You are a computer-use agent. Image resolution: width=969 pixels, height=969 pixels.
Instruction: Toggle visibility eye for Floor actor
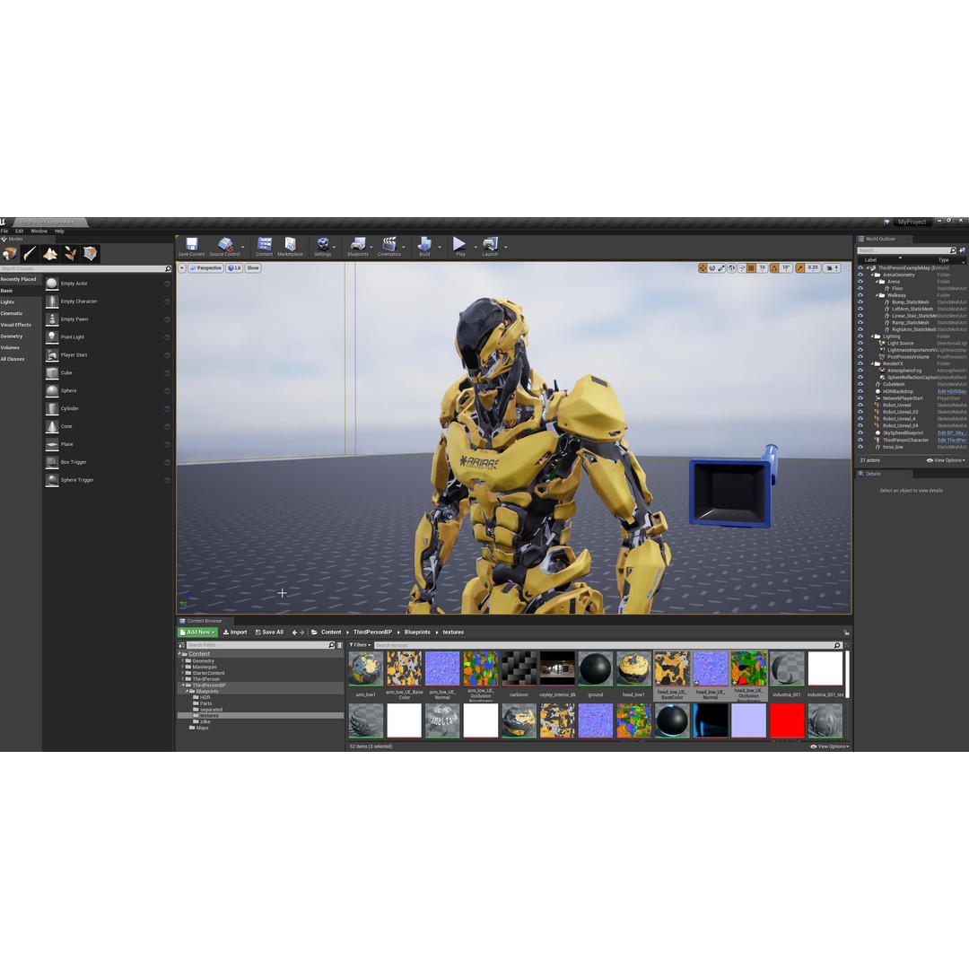click(860, 289)
